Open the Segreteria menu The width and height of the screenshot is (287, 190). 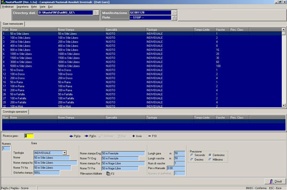click(22, 7)
